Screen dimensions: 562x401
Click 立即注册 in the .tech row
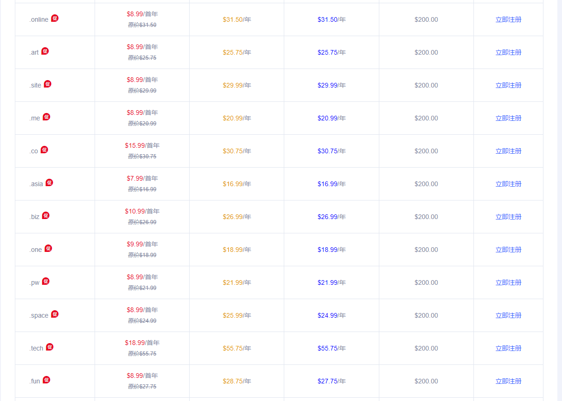(x=508, y=348)
